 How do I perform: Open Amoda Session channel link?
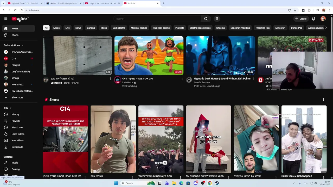click(x=202, y=83)
